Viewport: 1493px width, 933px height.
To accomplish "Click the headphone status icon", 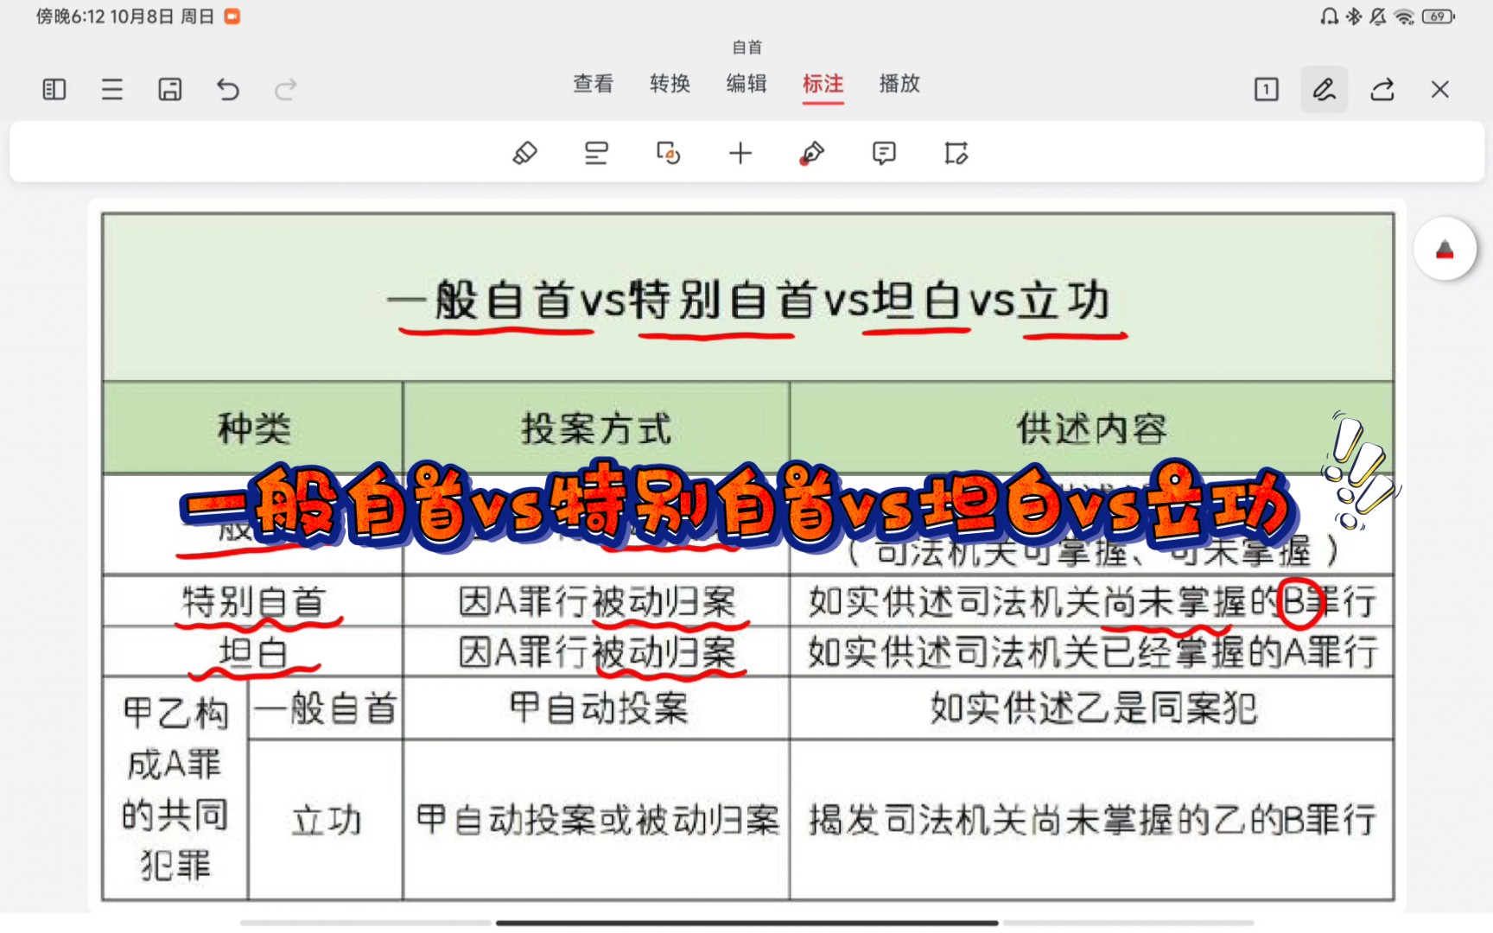I will (x=1329, y=16).
